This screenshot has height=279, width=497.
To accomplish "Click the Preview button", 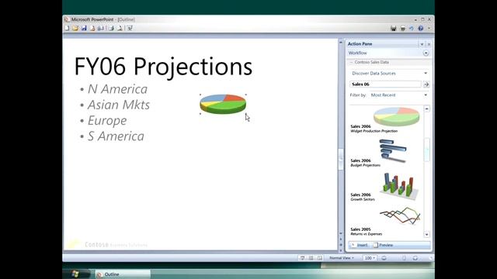I will 383,245.
